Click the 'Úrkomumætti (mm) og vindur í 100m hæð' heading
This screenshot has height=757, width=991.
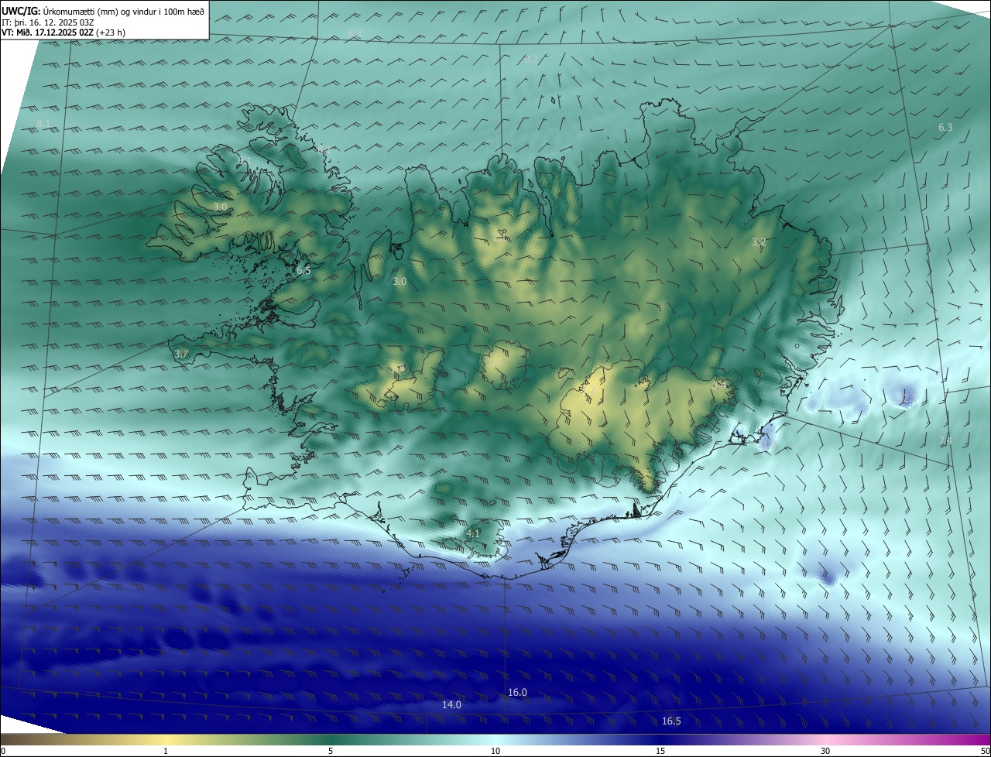[x=124, y=11]
